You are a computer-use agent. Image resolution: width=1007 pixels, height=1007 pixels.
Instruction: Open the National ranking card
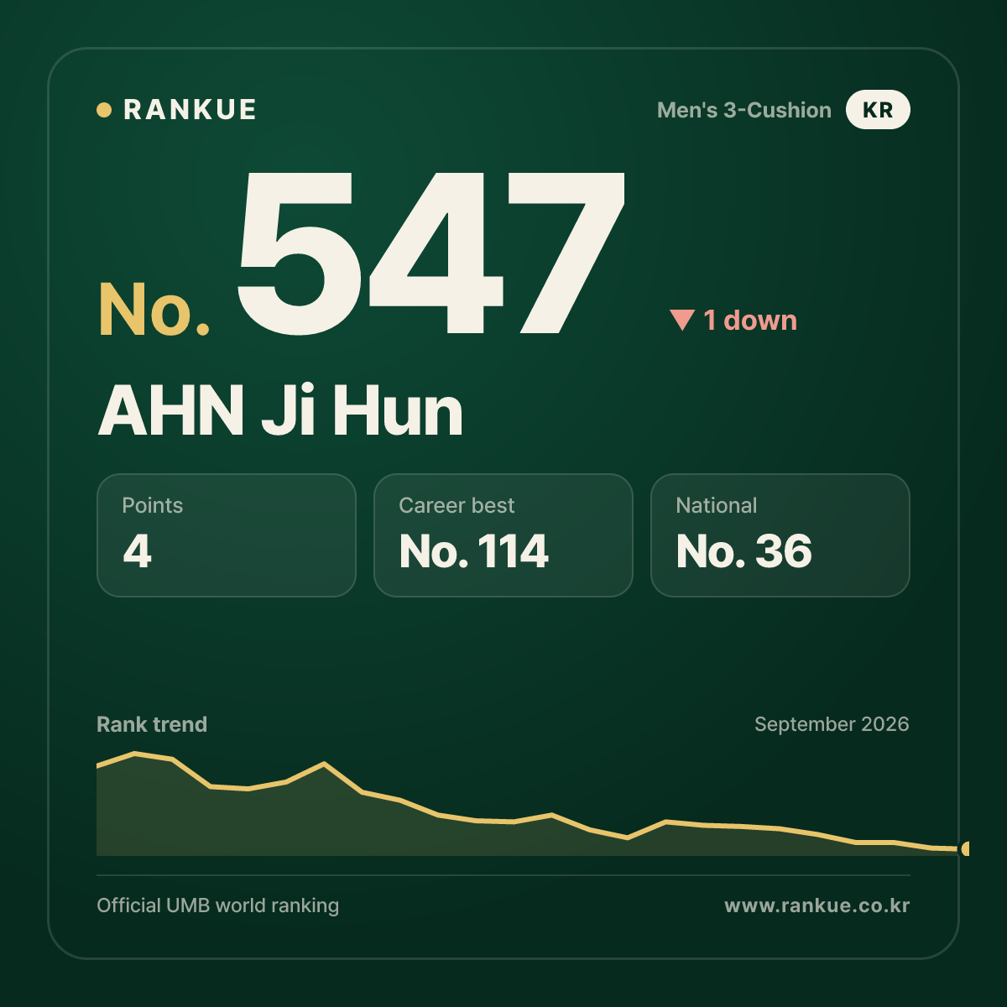click(780, 535)
